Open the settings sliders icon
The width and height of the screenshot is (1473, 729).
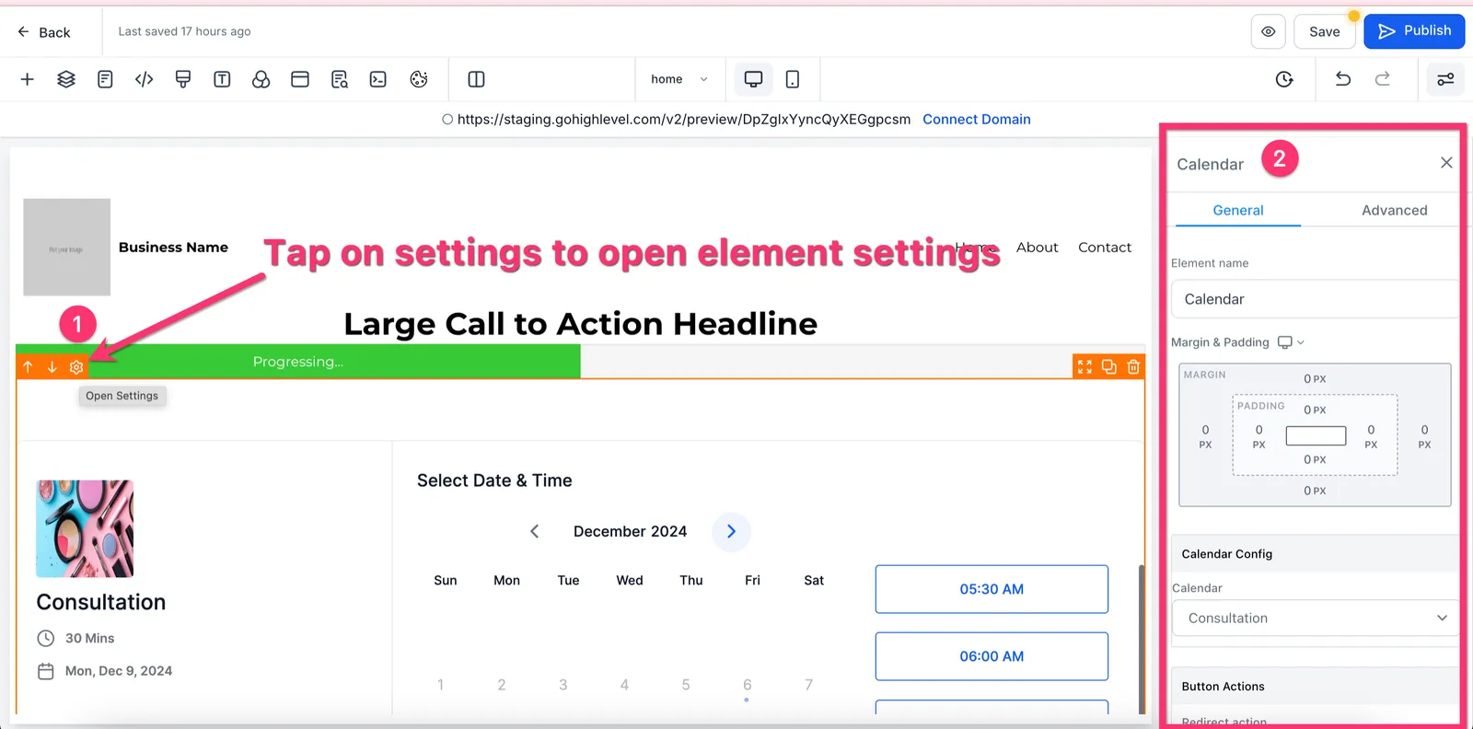click(1446, 79)
